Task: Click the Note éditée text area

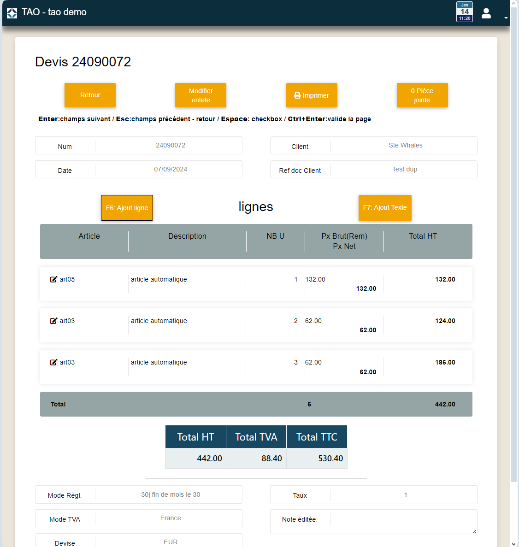Action: 403,521
